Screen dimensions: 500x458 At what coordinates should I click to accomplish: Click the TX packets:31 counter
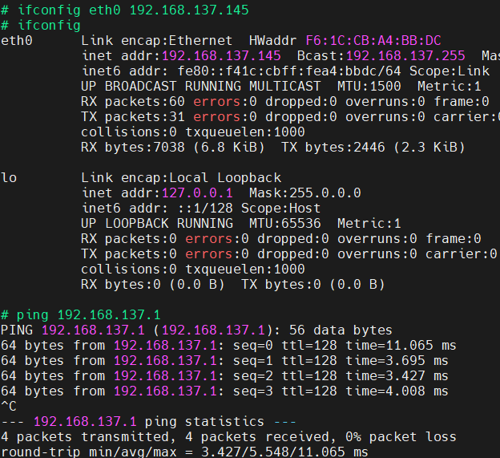[133, 116]
